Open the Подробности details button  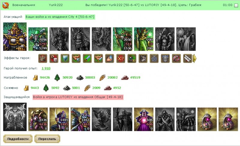click(18, 139)
